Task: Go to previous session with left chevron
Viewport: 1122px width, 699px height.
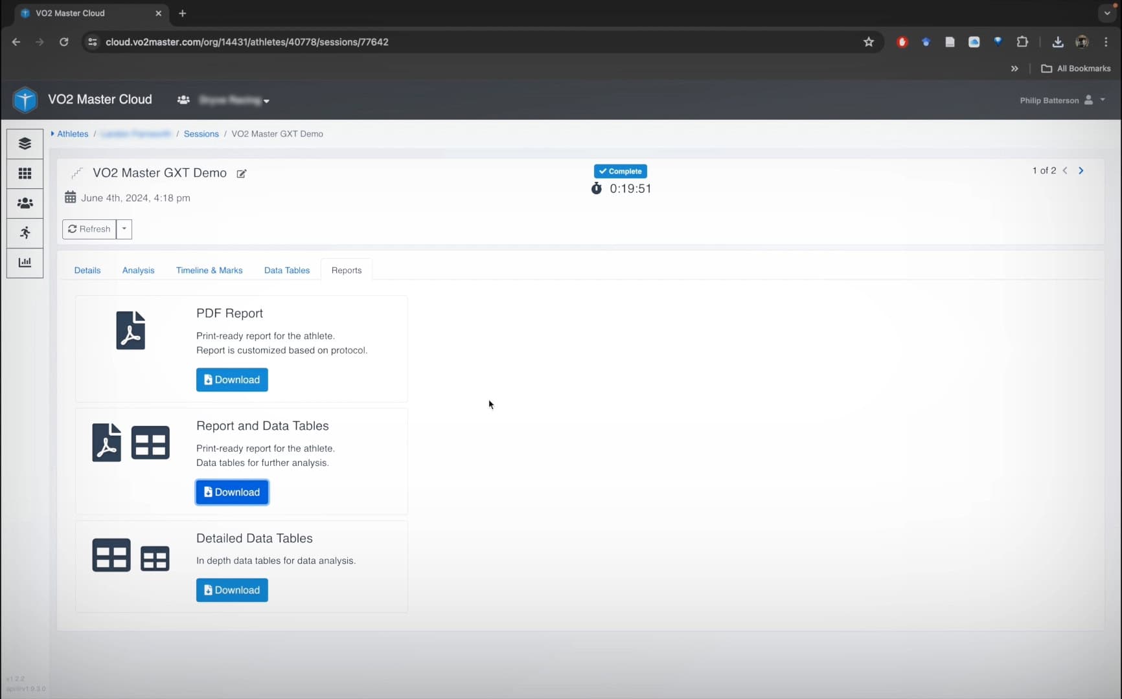Action: pyautogui.click(x=1065, y=171)
